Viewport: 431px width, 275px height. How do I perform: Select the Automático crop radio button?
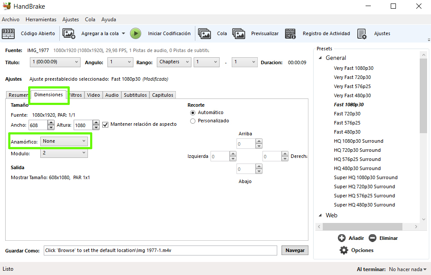pyautogui.click(x=193, y=113)
